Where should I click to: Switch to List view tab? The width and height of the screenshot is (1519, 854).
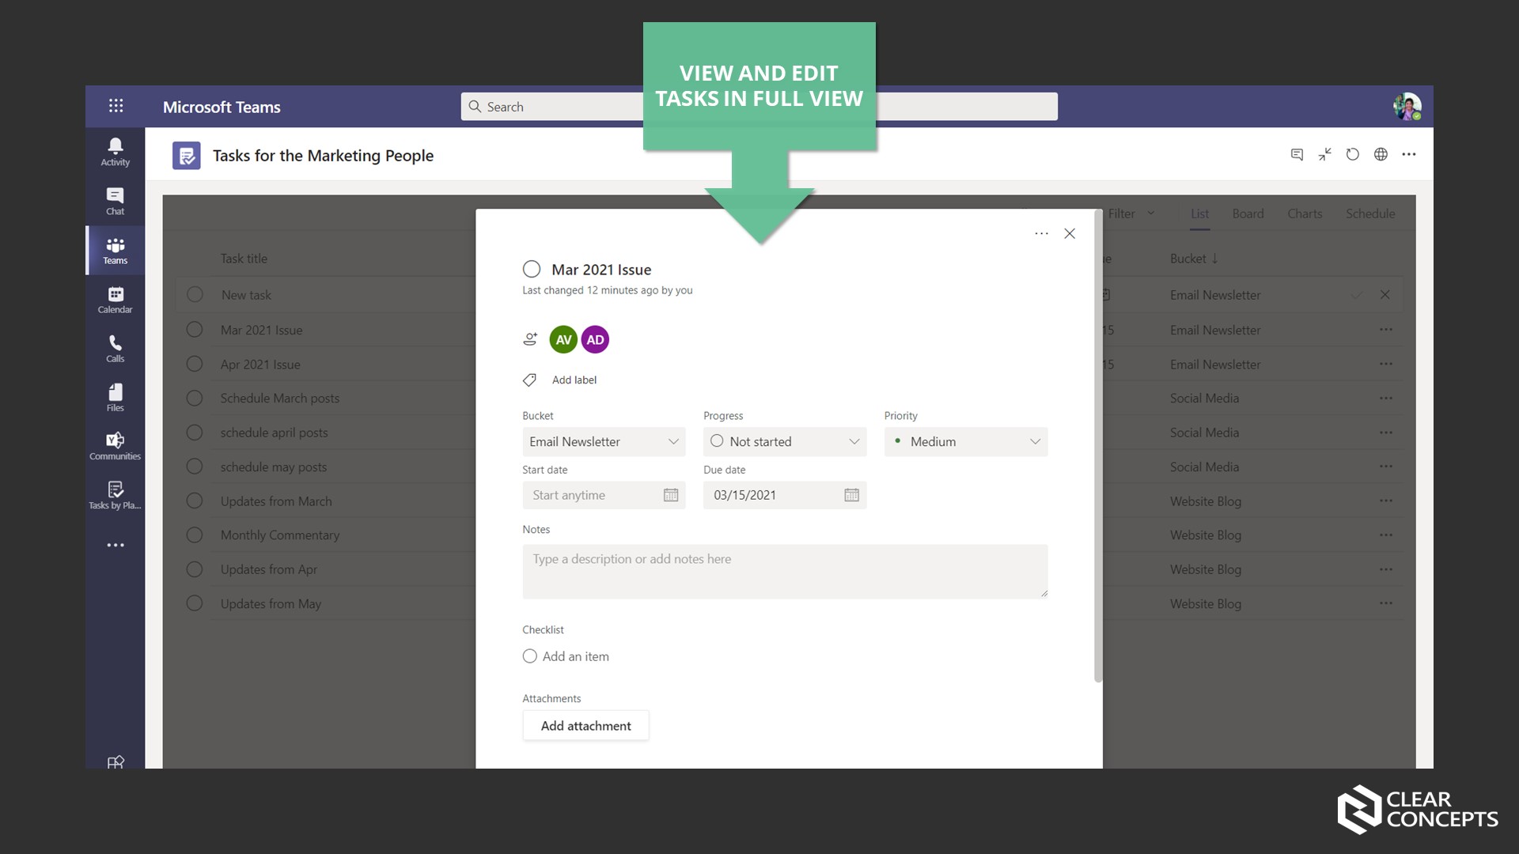pos(1199,213)
